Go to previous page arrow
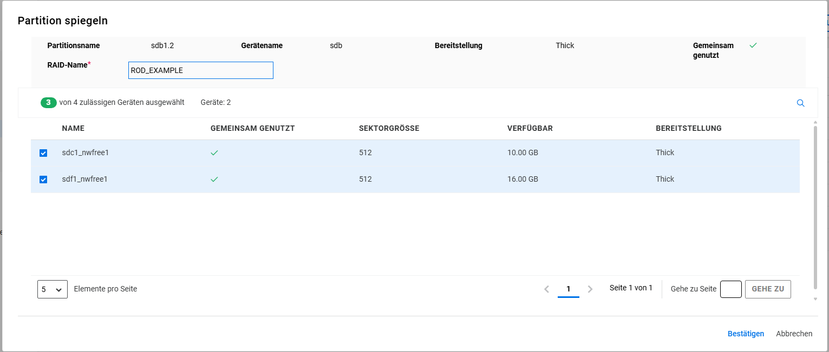This screenshot has height=352, width=829. click(x=547, y=289)
